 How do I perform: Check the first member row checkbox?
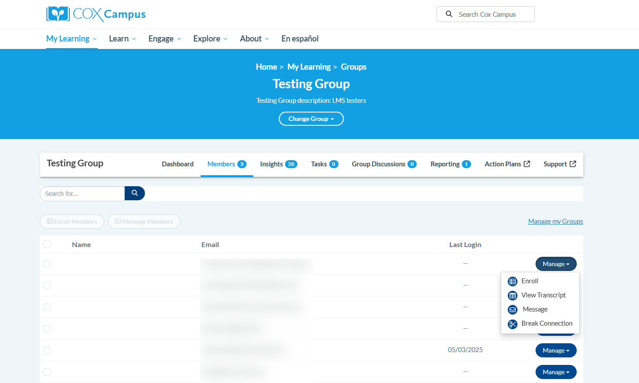(x=47, y=264)
